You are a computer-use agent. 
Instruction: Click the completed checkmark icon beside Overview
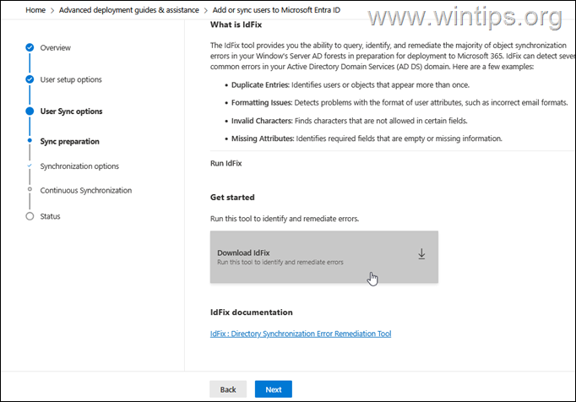pos(30,47)
